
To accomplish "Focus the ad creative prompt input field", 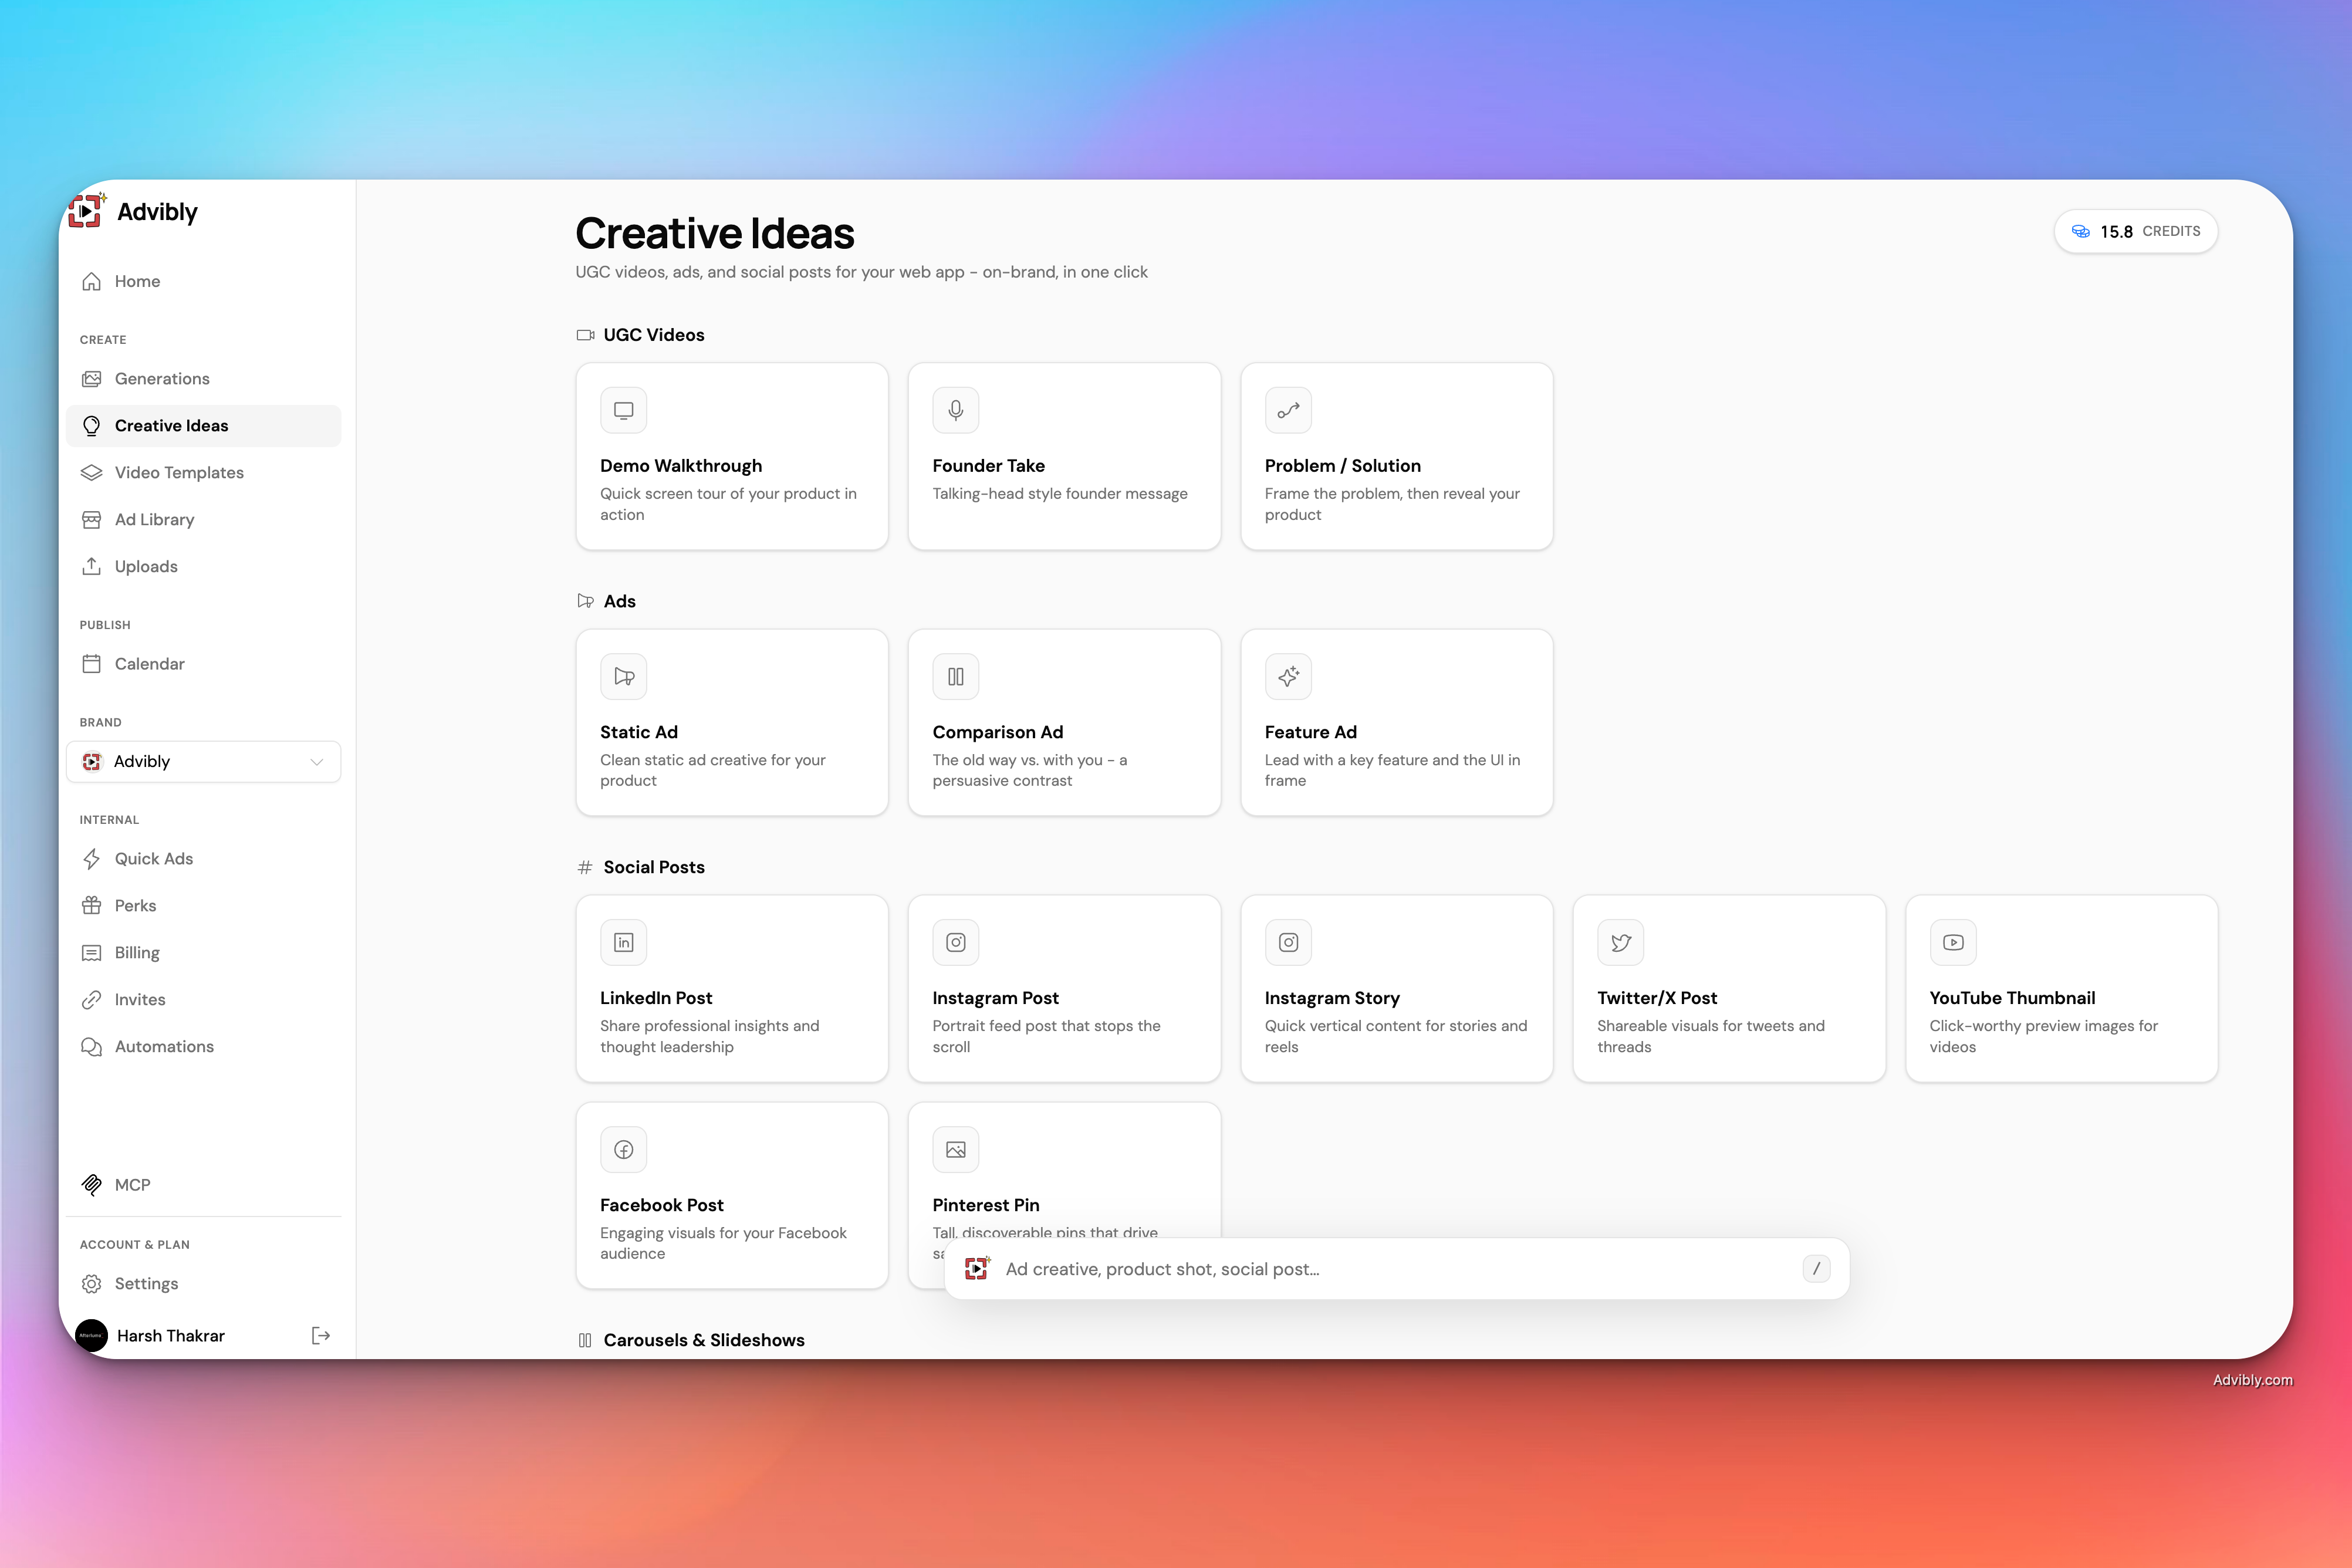I will (x=1396, y=1268).
